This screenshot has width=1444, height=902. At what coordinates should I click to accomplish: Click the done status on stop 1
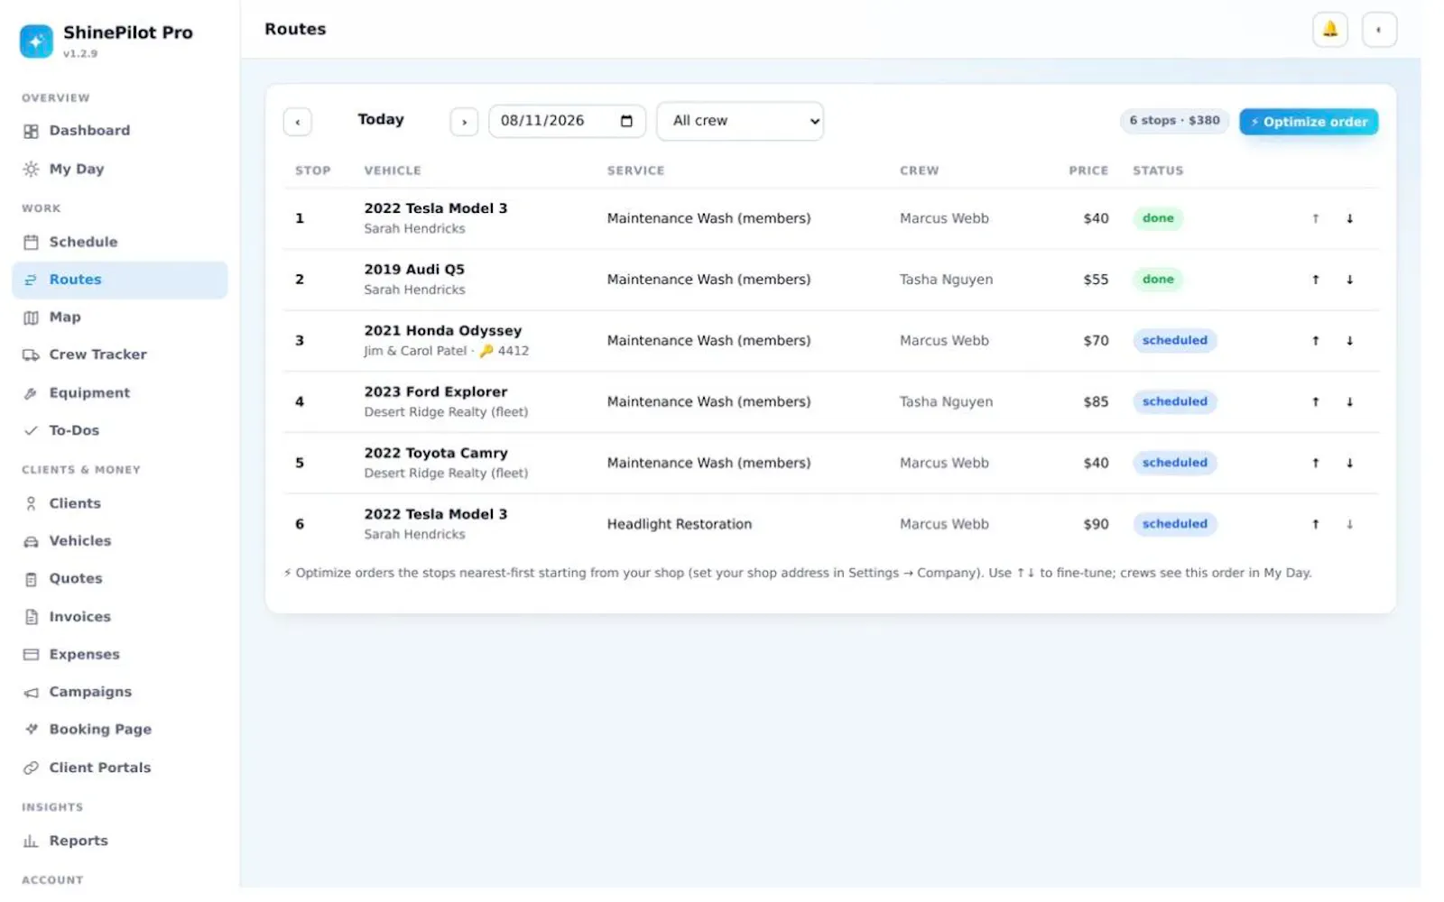tap(1158, 218)
